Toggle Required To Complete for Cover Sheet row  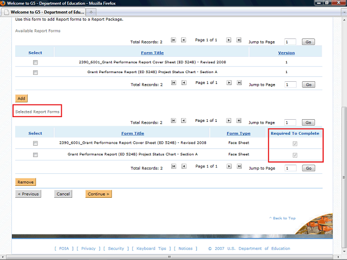coord(295,144)
